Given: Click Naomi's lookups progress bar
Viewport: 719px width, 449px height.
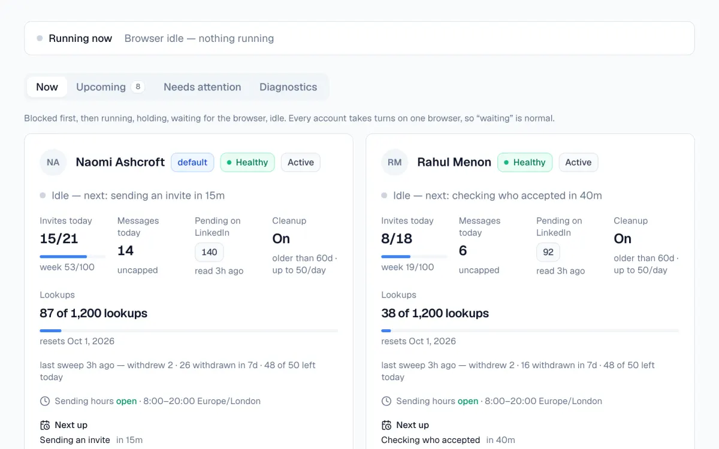Looking at the screenshot, I should (x=189, y=330).
